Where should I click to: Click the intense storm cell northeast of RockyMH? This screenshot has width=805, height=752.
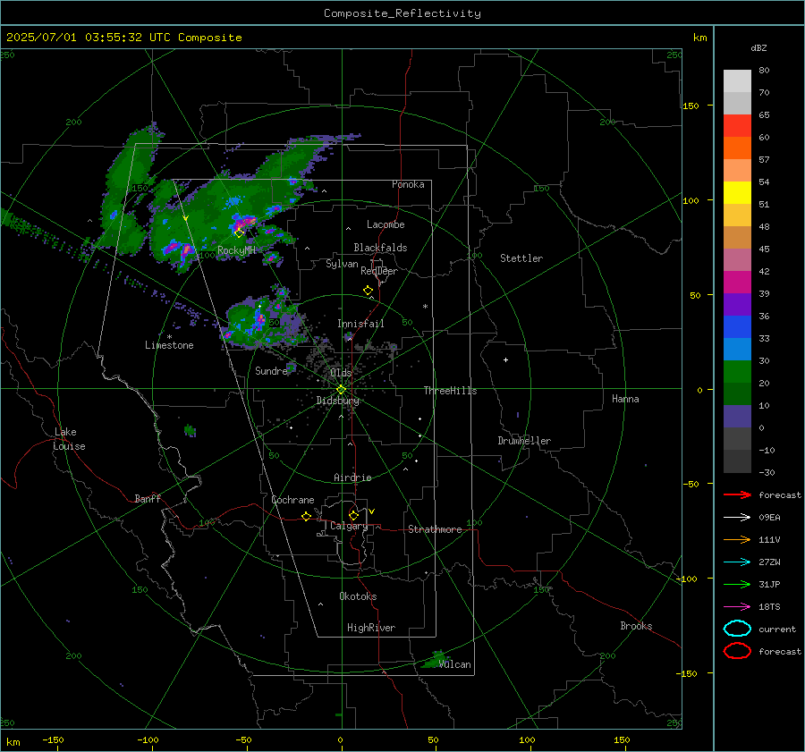244,223
